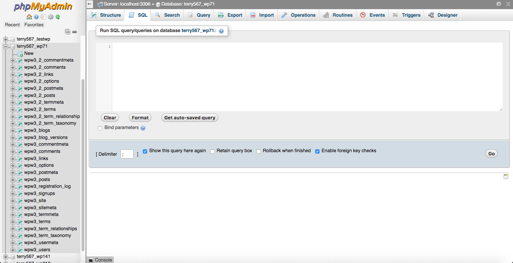Click the Server: localhost:3306 breadcrumb link
Image resolution: width=513 pixels, height=263 pixels.
[x=127, y=4]
